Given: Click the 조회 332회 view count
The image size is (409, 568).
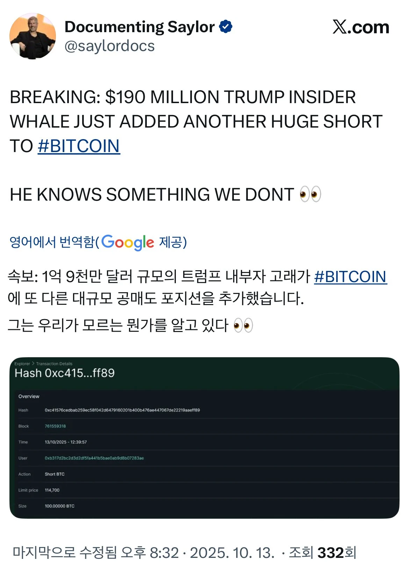Looking at the screenshot, I should 322,553.
